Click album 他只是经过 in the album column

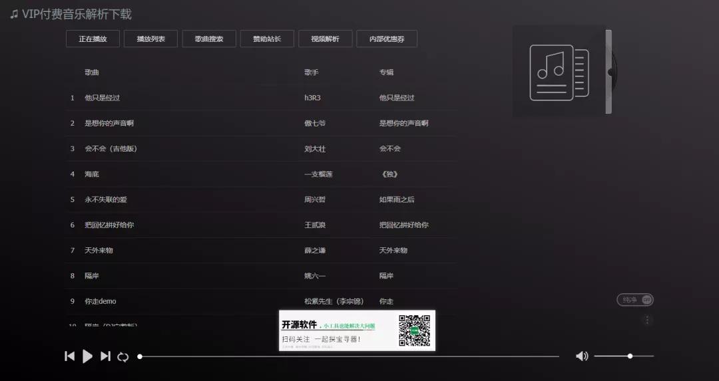coord(397,98)
